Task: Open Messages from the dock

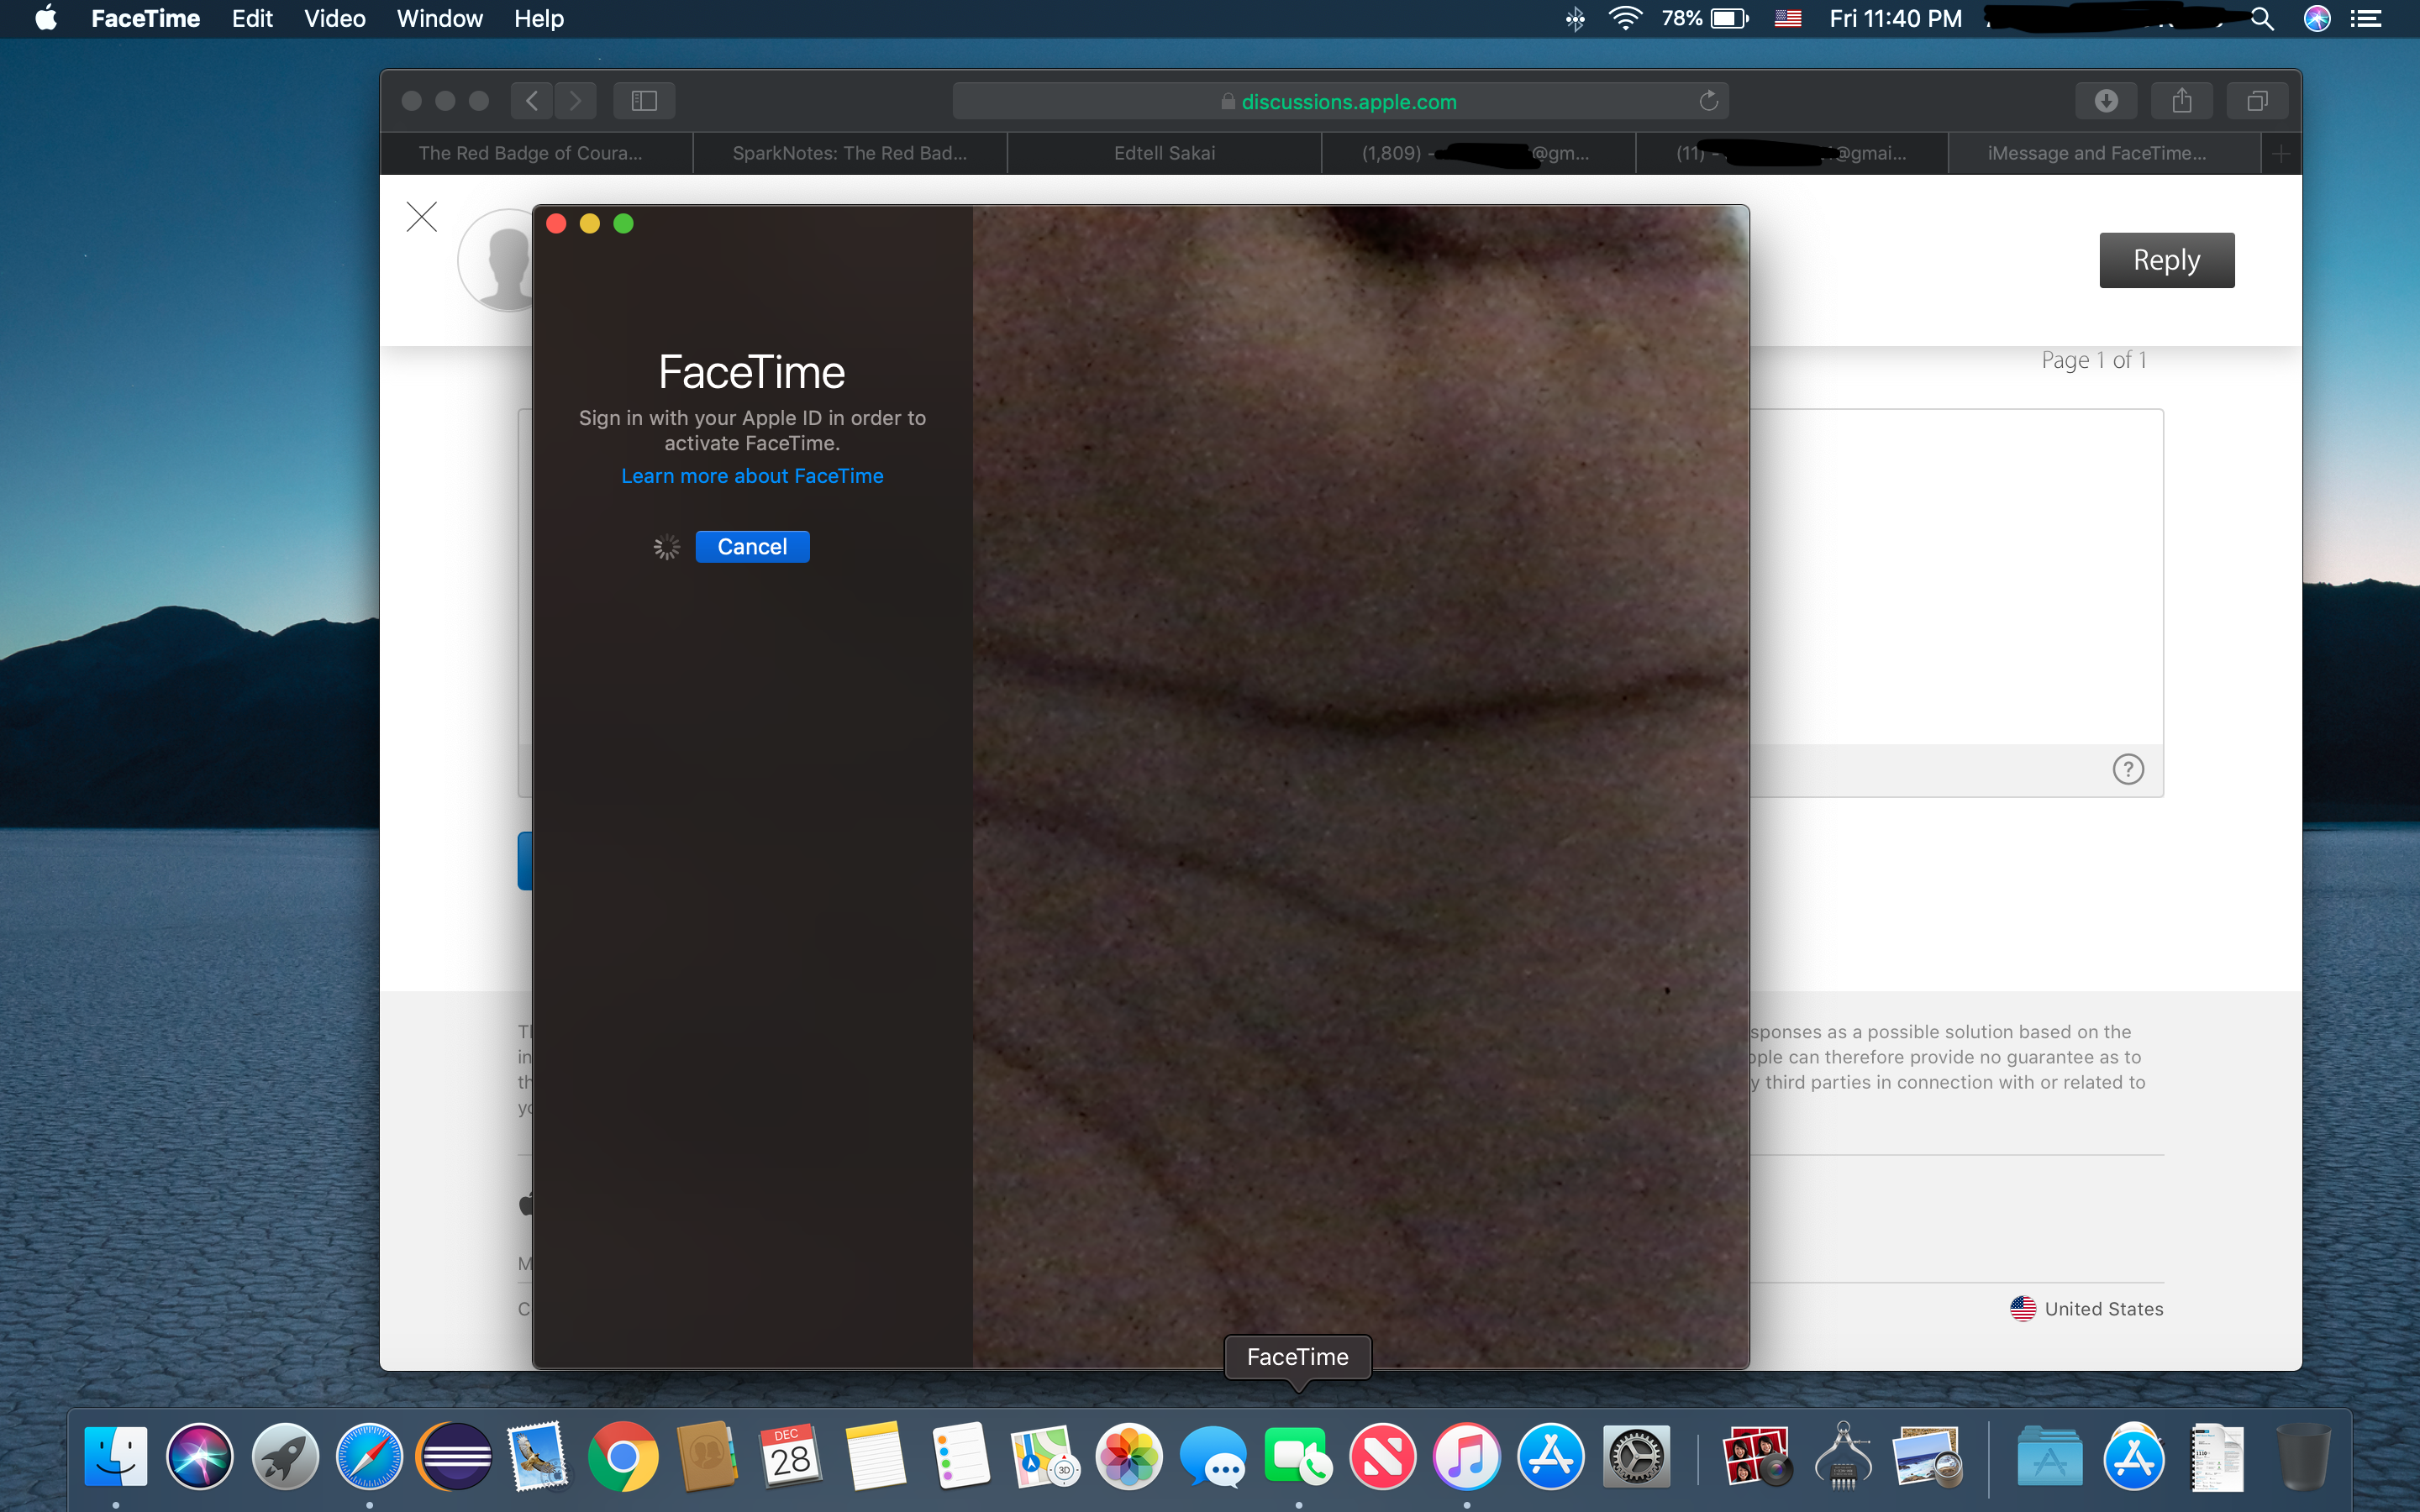Action: click(x=1213, y=1457)
